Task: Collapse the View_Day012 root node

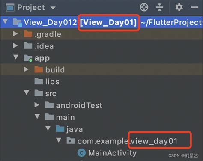Action: pyautogui.click(x=6, y=22)
